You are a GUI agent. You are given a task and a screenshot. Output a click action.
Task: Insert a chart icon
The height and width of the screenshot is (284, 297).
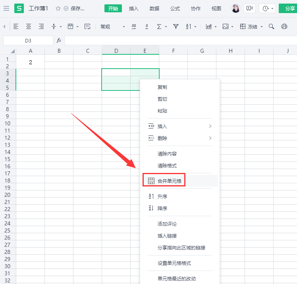(x=209, y=27)
